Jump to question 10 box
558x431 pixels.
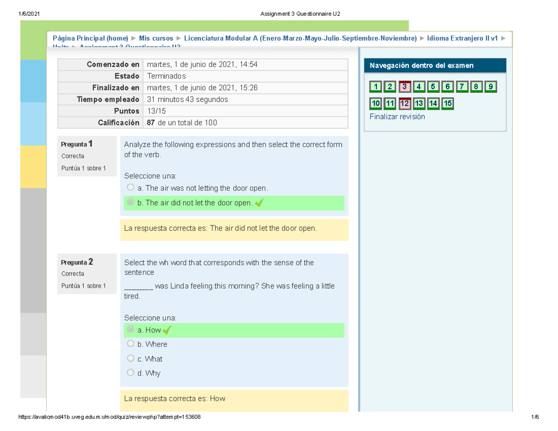point(376,104)
